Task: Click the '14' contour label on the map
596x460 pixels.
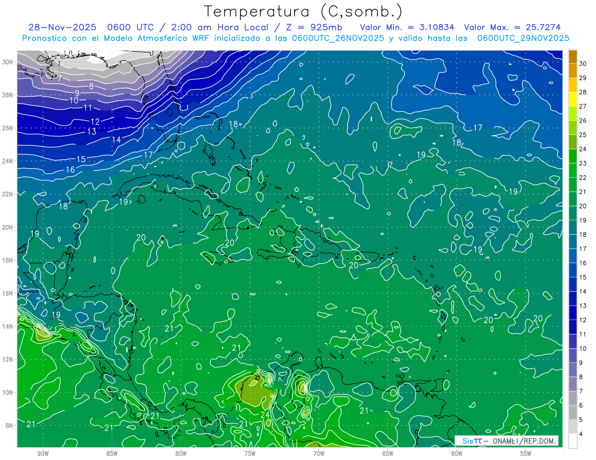Action: [116, 140]
